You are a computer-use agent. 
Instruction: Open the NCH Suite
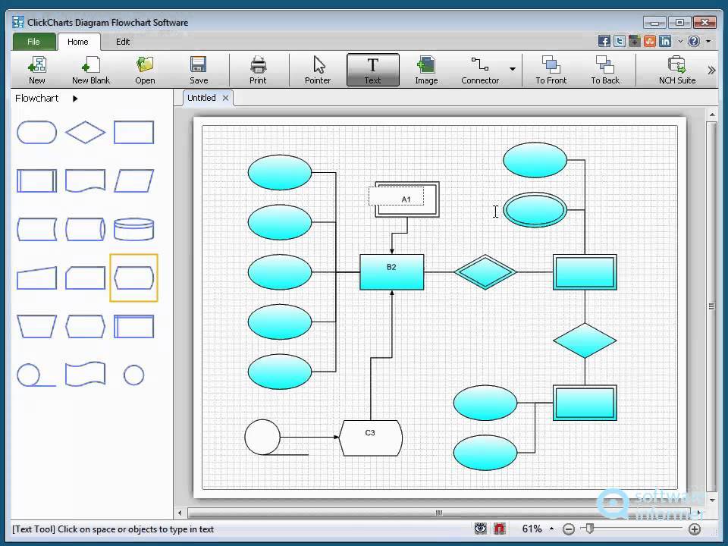(x=677, y=70)
